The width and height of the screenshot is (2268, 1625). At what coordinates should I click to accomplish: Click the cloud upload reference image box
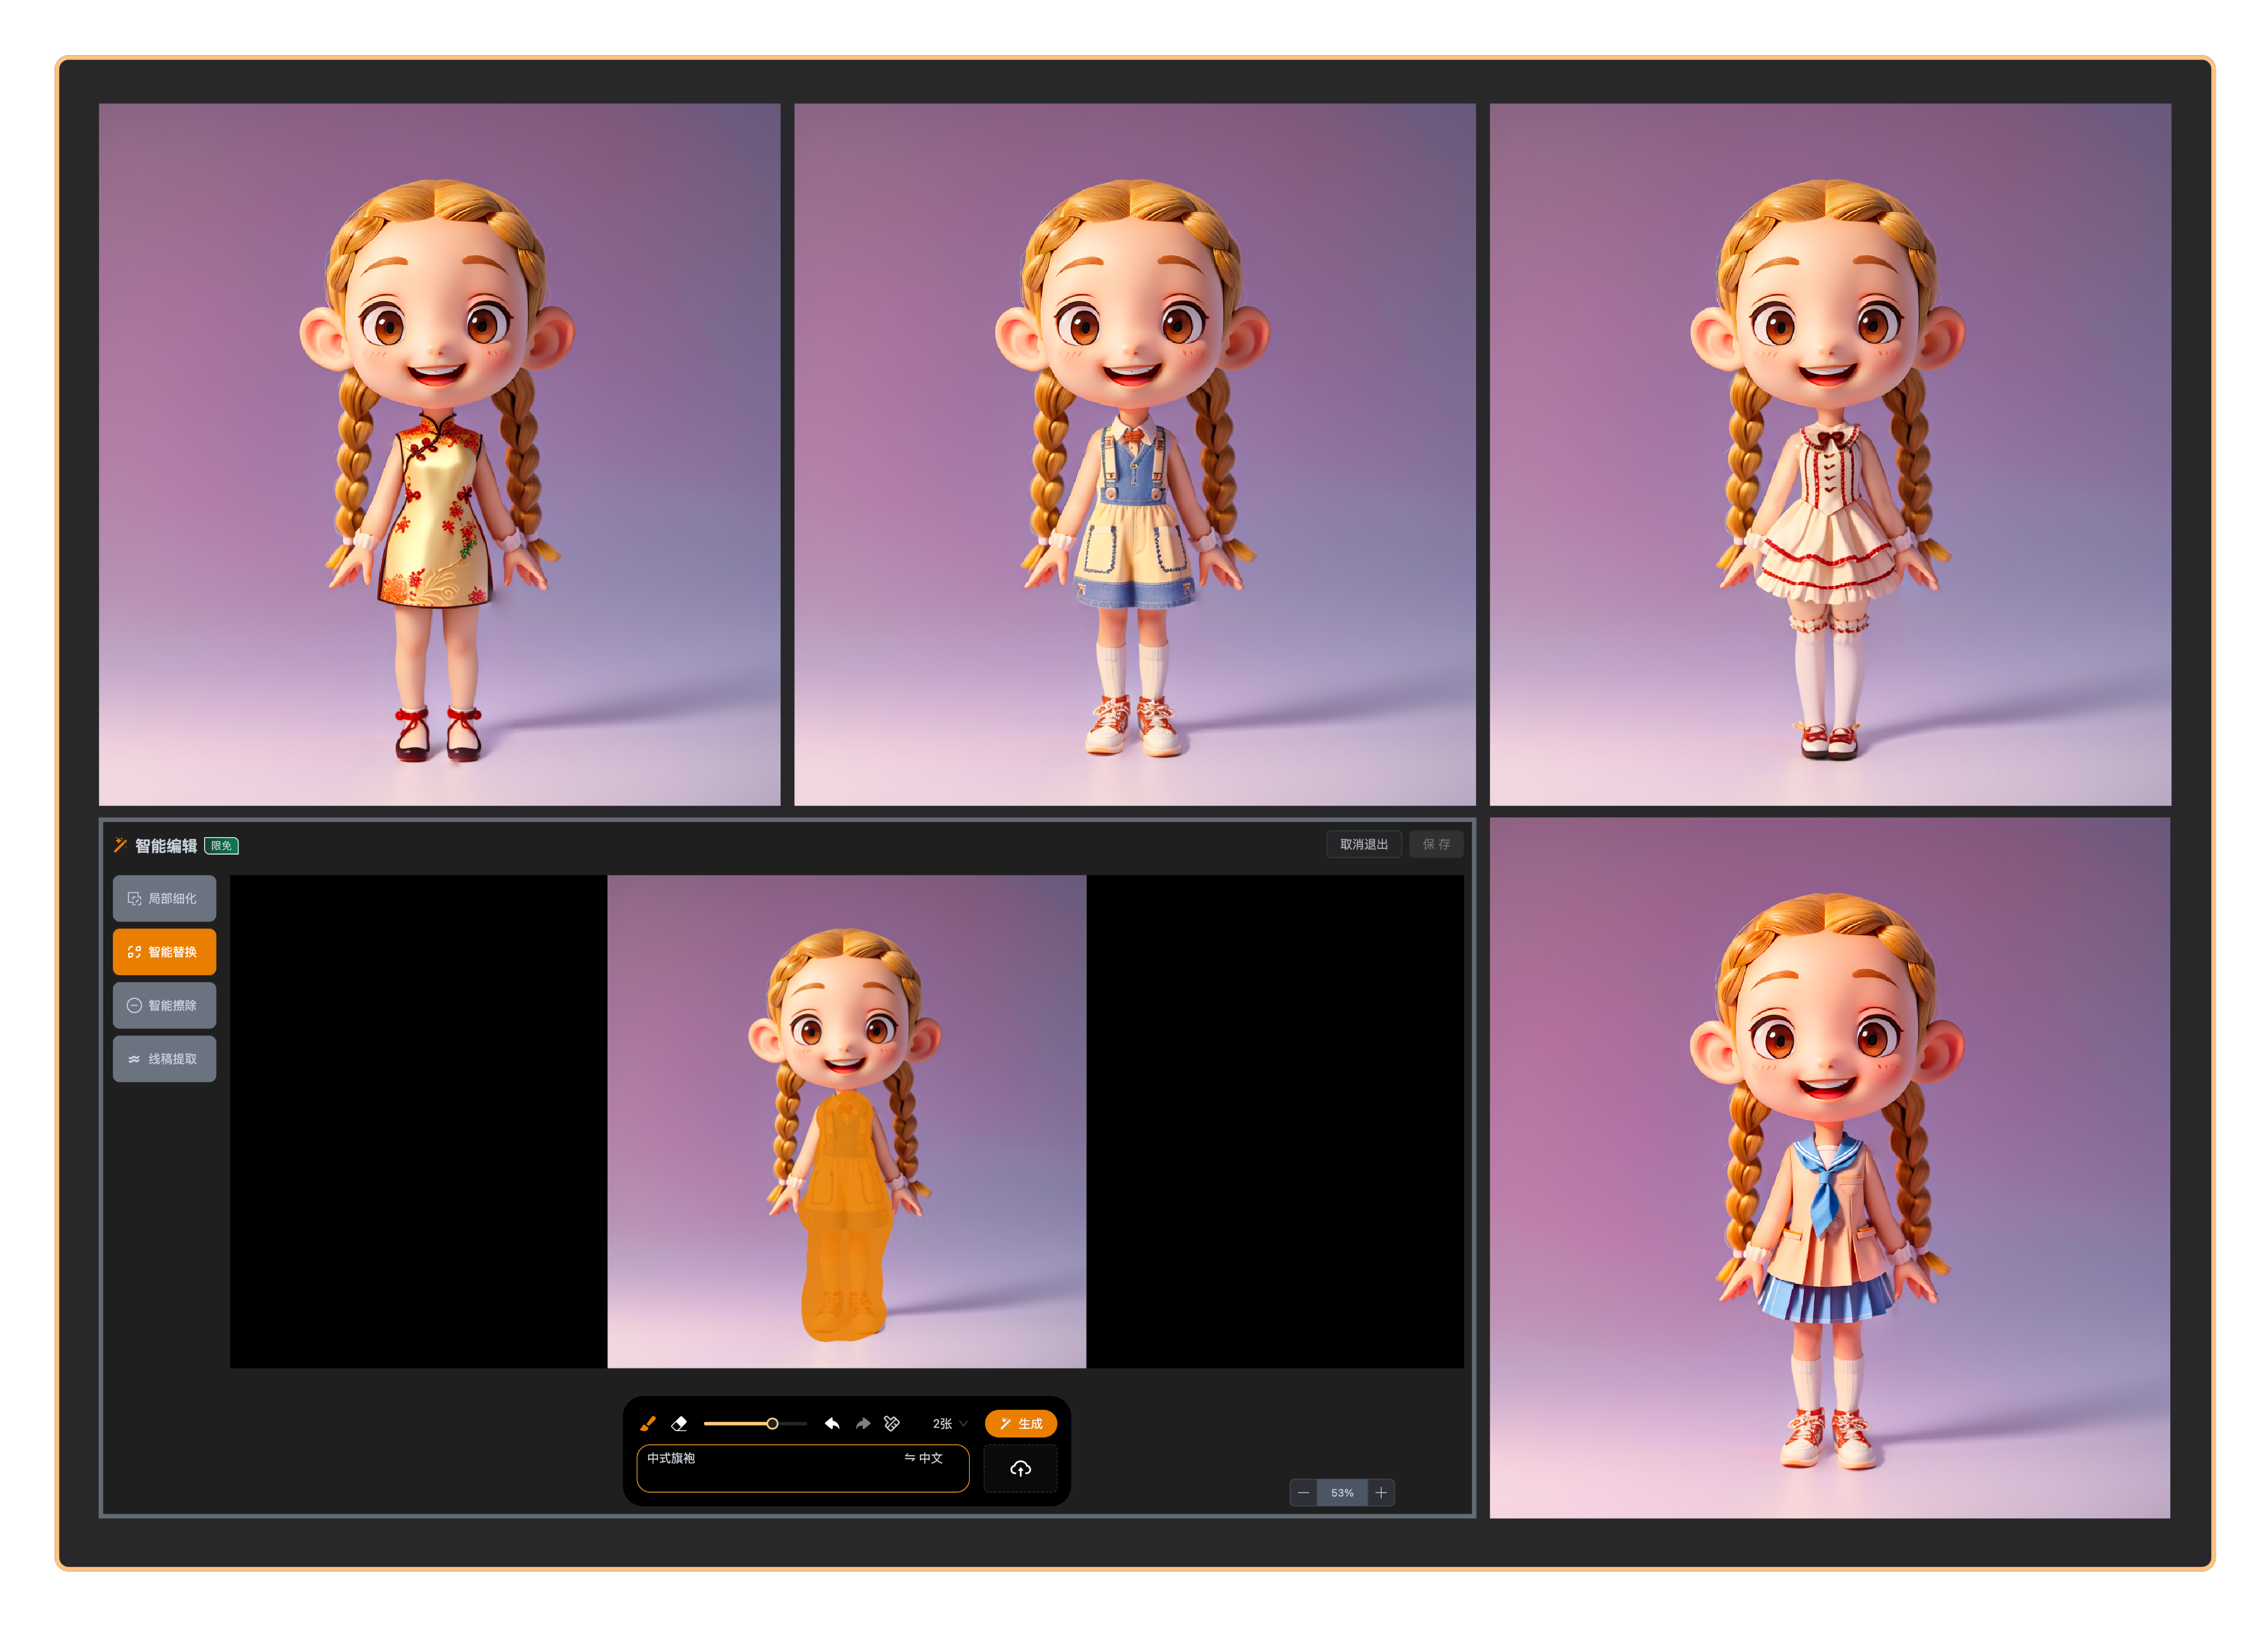click(1020, 1468)
